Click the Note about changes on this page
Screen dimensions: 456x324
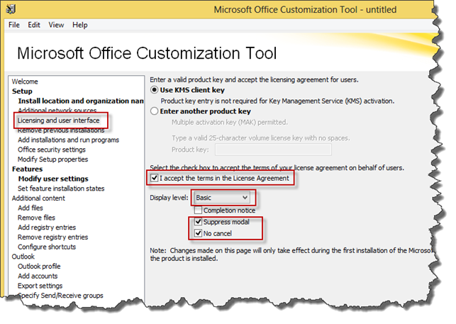click(x=292, y=255)
